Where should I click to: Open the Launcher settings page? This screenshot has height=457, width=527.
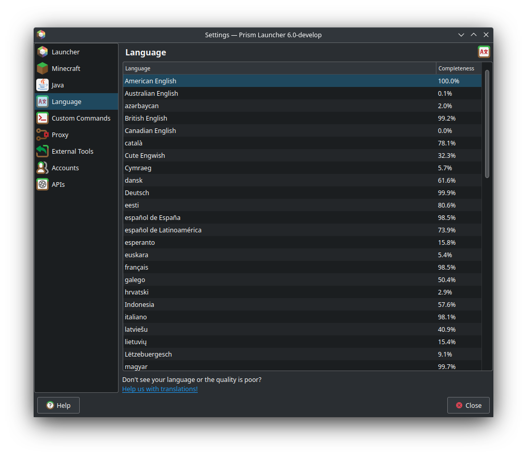(x=76, y=52)
